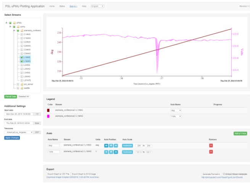Move Volts axis to the left side

tap(106, 152)
